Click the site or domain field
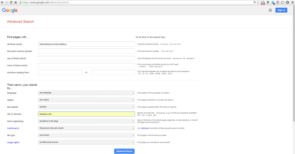This screenshot has height=154, width=295. 86,114
